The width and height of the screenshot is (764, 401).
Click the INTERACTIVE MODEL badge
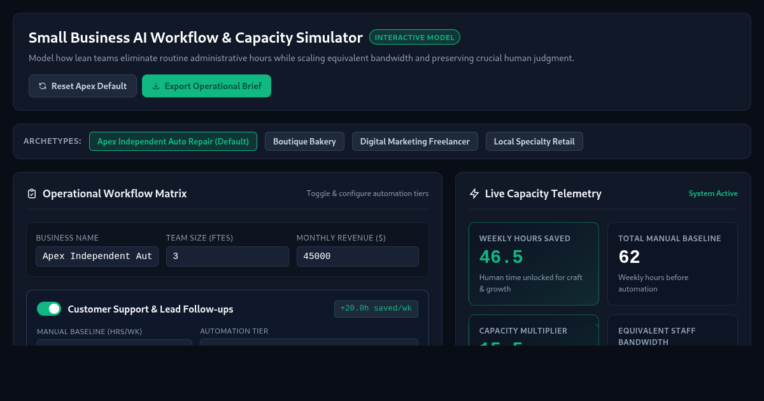(x=414, y=38)
